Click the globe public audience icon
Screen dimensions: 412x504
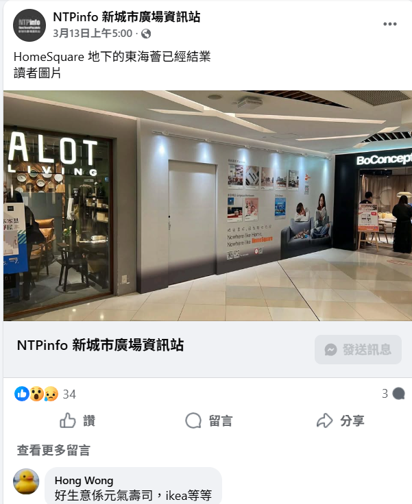point(146,34)
